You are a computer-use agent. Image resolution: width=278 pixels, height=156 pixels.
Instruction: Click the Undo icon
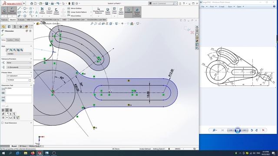(58, 3)
